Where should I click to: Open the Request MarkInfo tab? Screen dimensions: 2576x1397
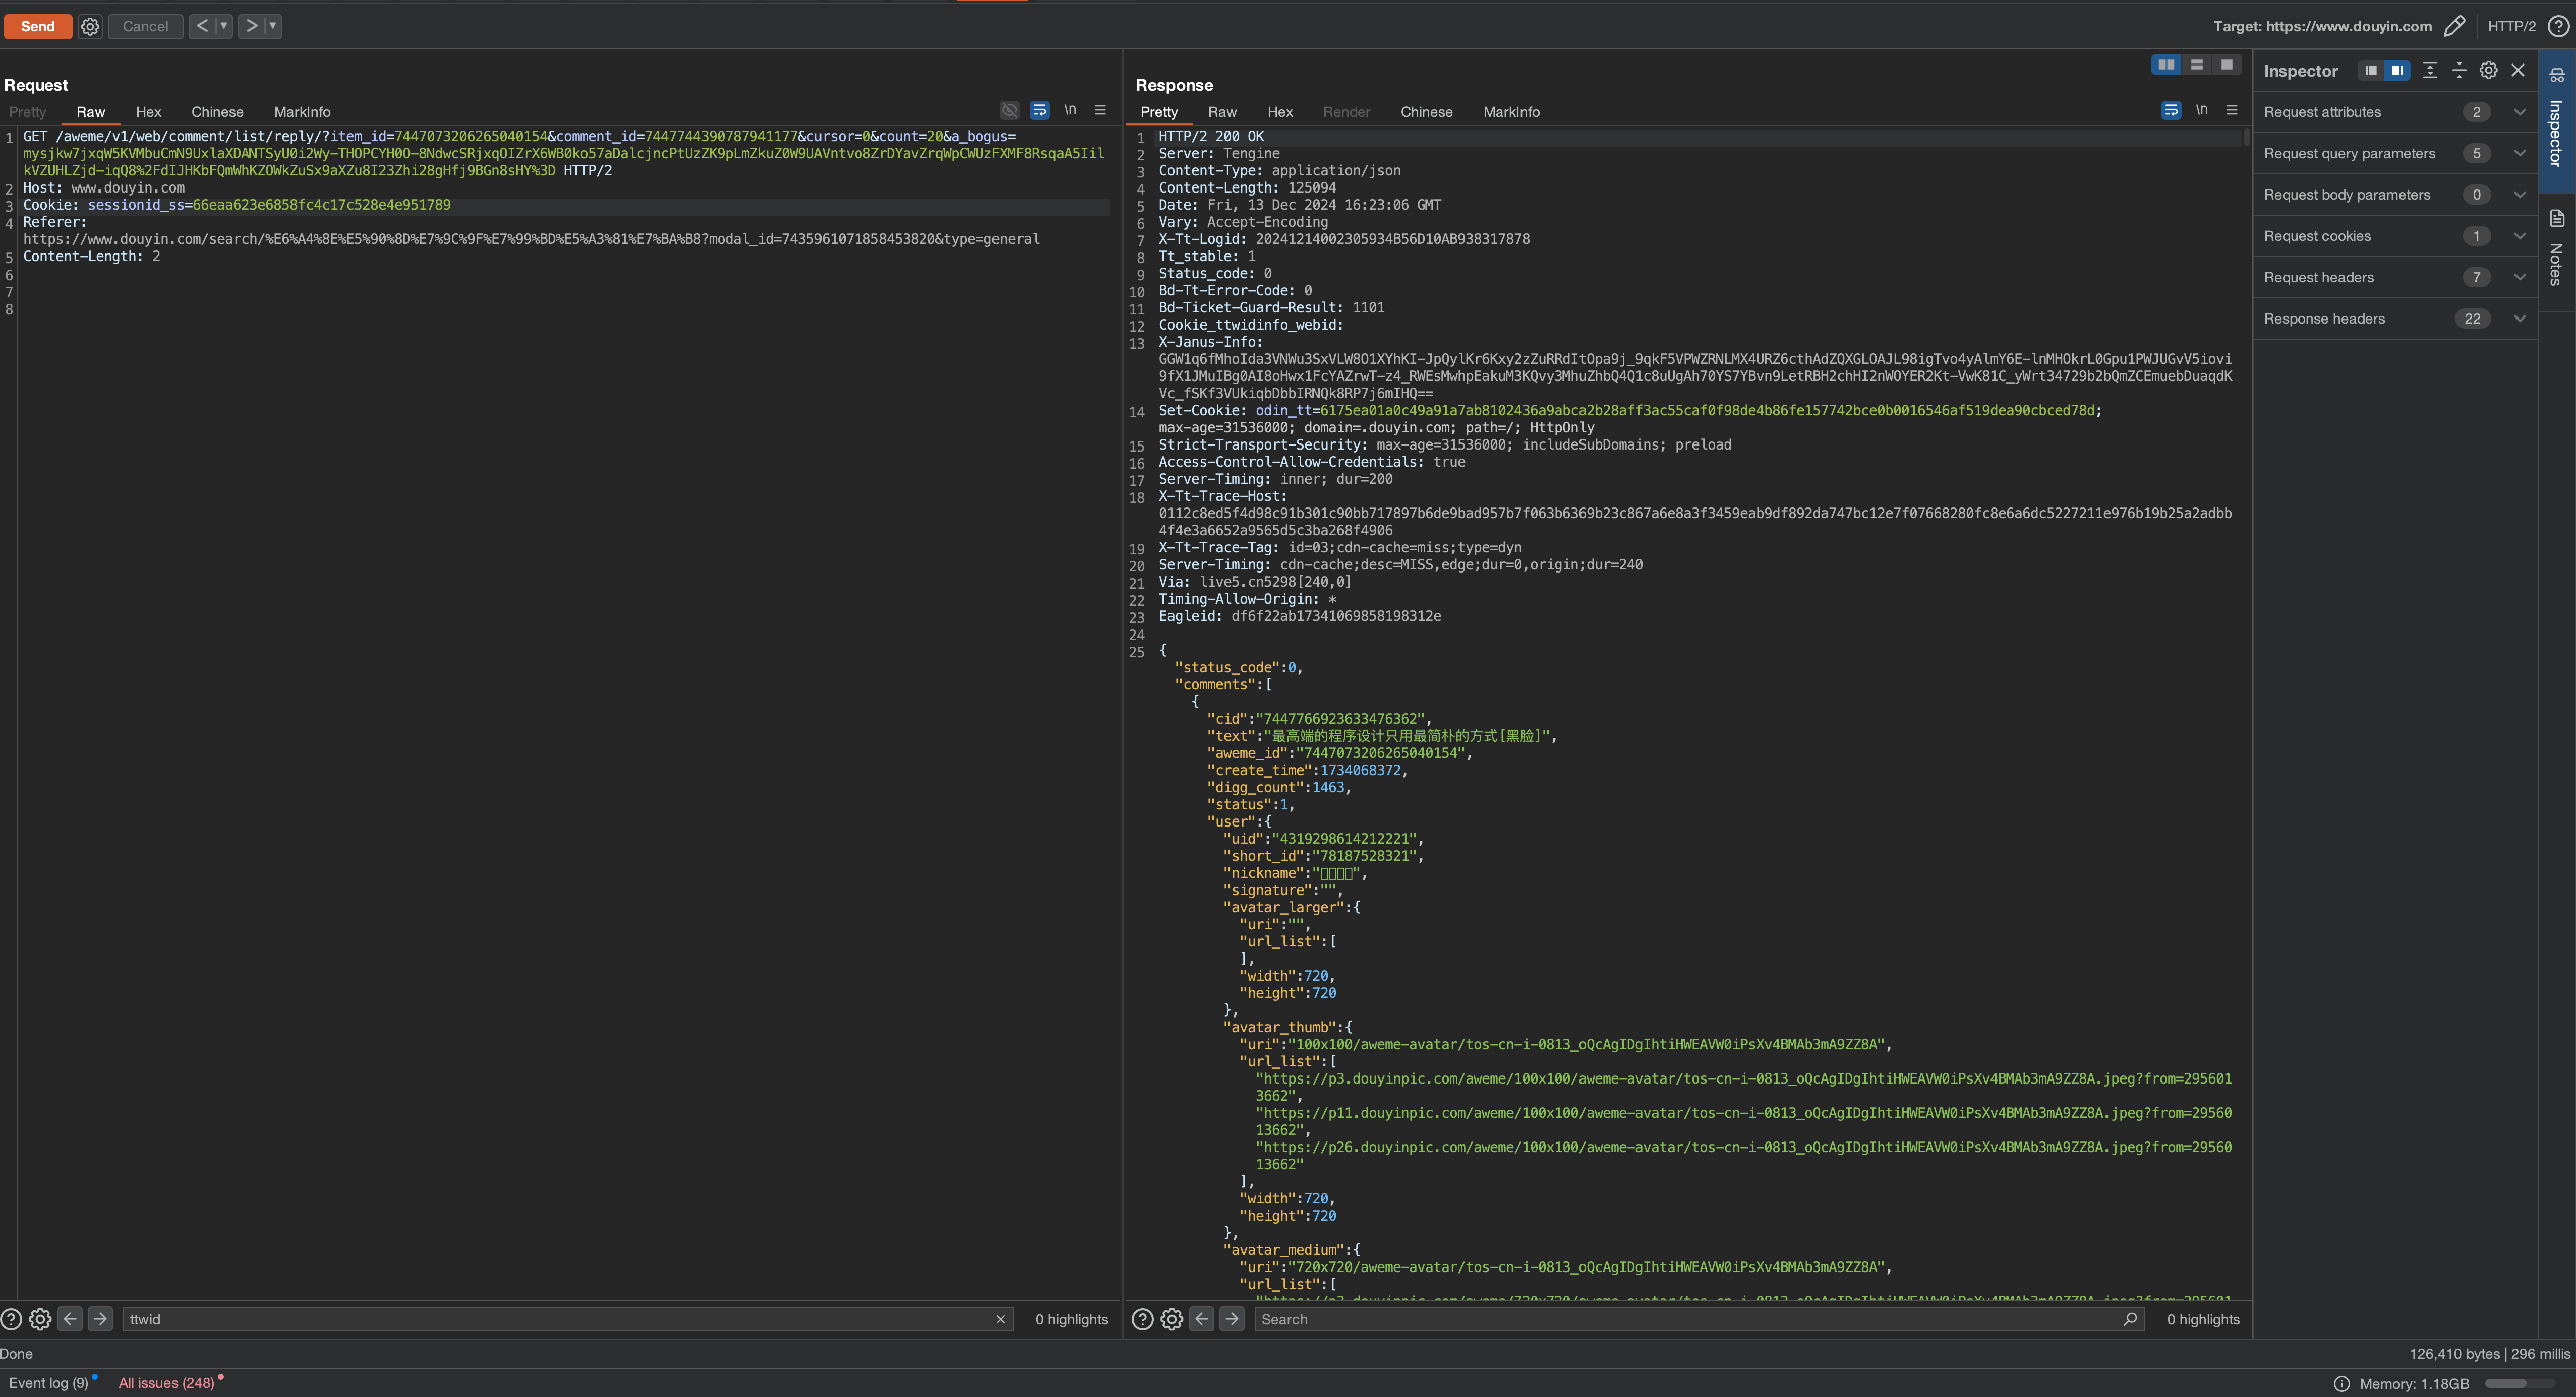[x=302, y=112]
